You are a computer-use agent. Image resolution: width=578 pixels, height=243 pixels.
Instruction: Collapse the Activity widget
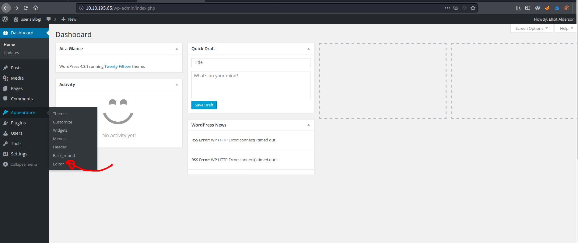[x=177, y=85]
